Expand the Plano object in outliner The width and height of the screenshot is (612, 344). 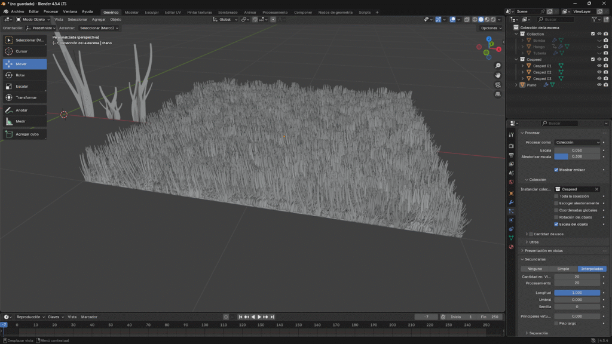click(516, 85)
